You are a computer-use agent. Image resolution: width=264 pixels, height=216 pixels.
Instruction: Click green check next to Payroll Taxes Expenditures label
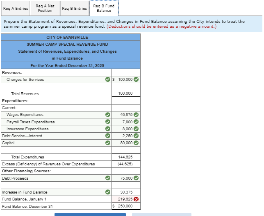coord(108,122)
